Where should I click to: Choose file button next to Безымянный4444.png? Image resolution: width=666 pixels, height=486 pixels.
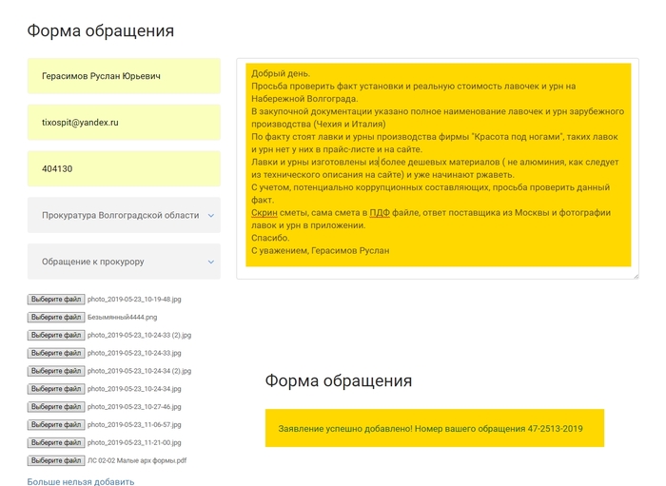pos(56,317)
